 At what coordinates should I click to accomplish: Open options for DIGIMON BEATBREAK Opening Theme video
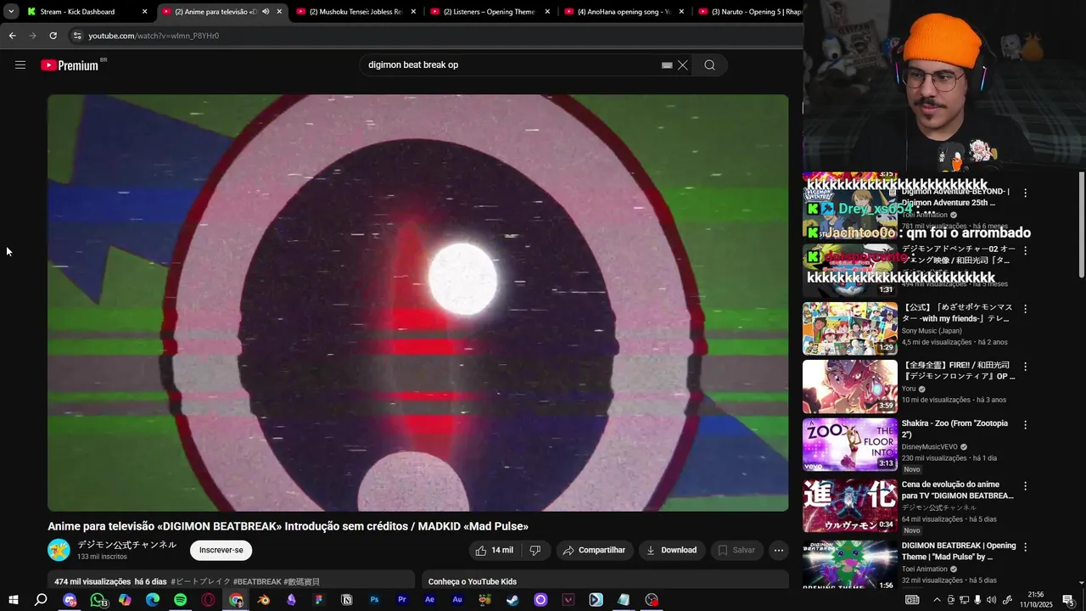click(x=1025, y=547)
